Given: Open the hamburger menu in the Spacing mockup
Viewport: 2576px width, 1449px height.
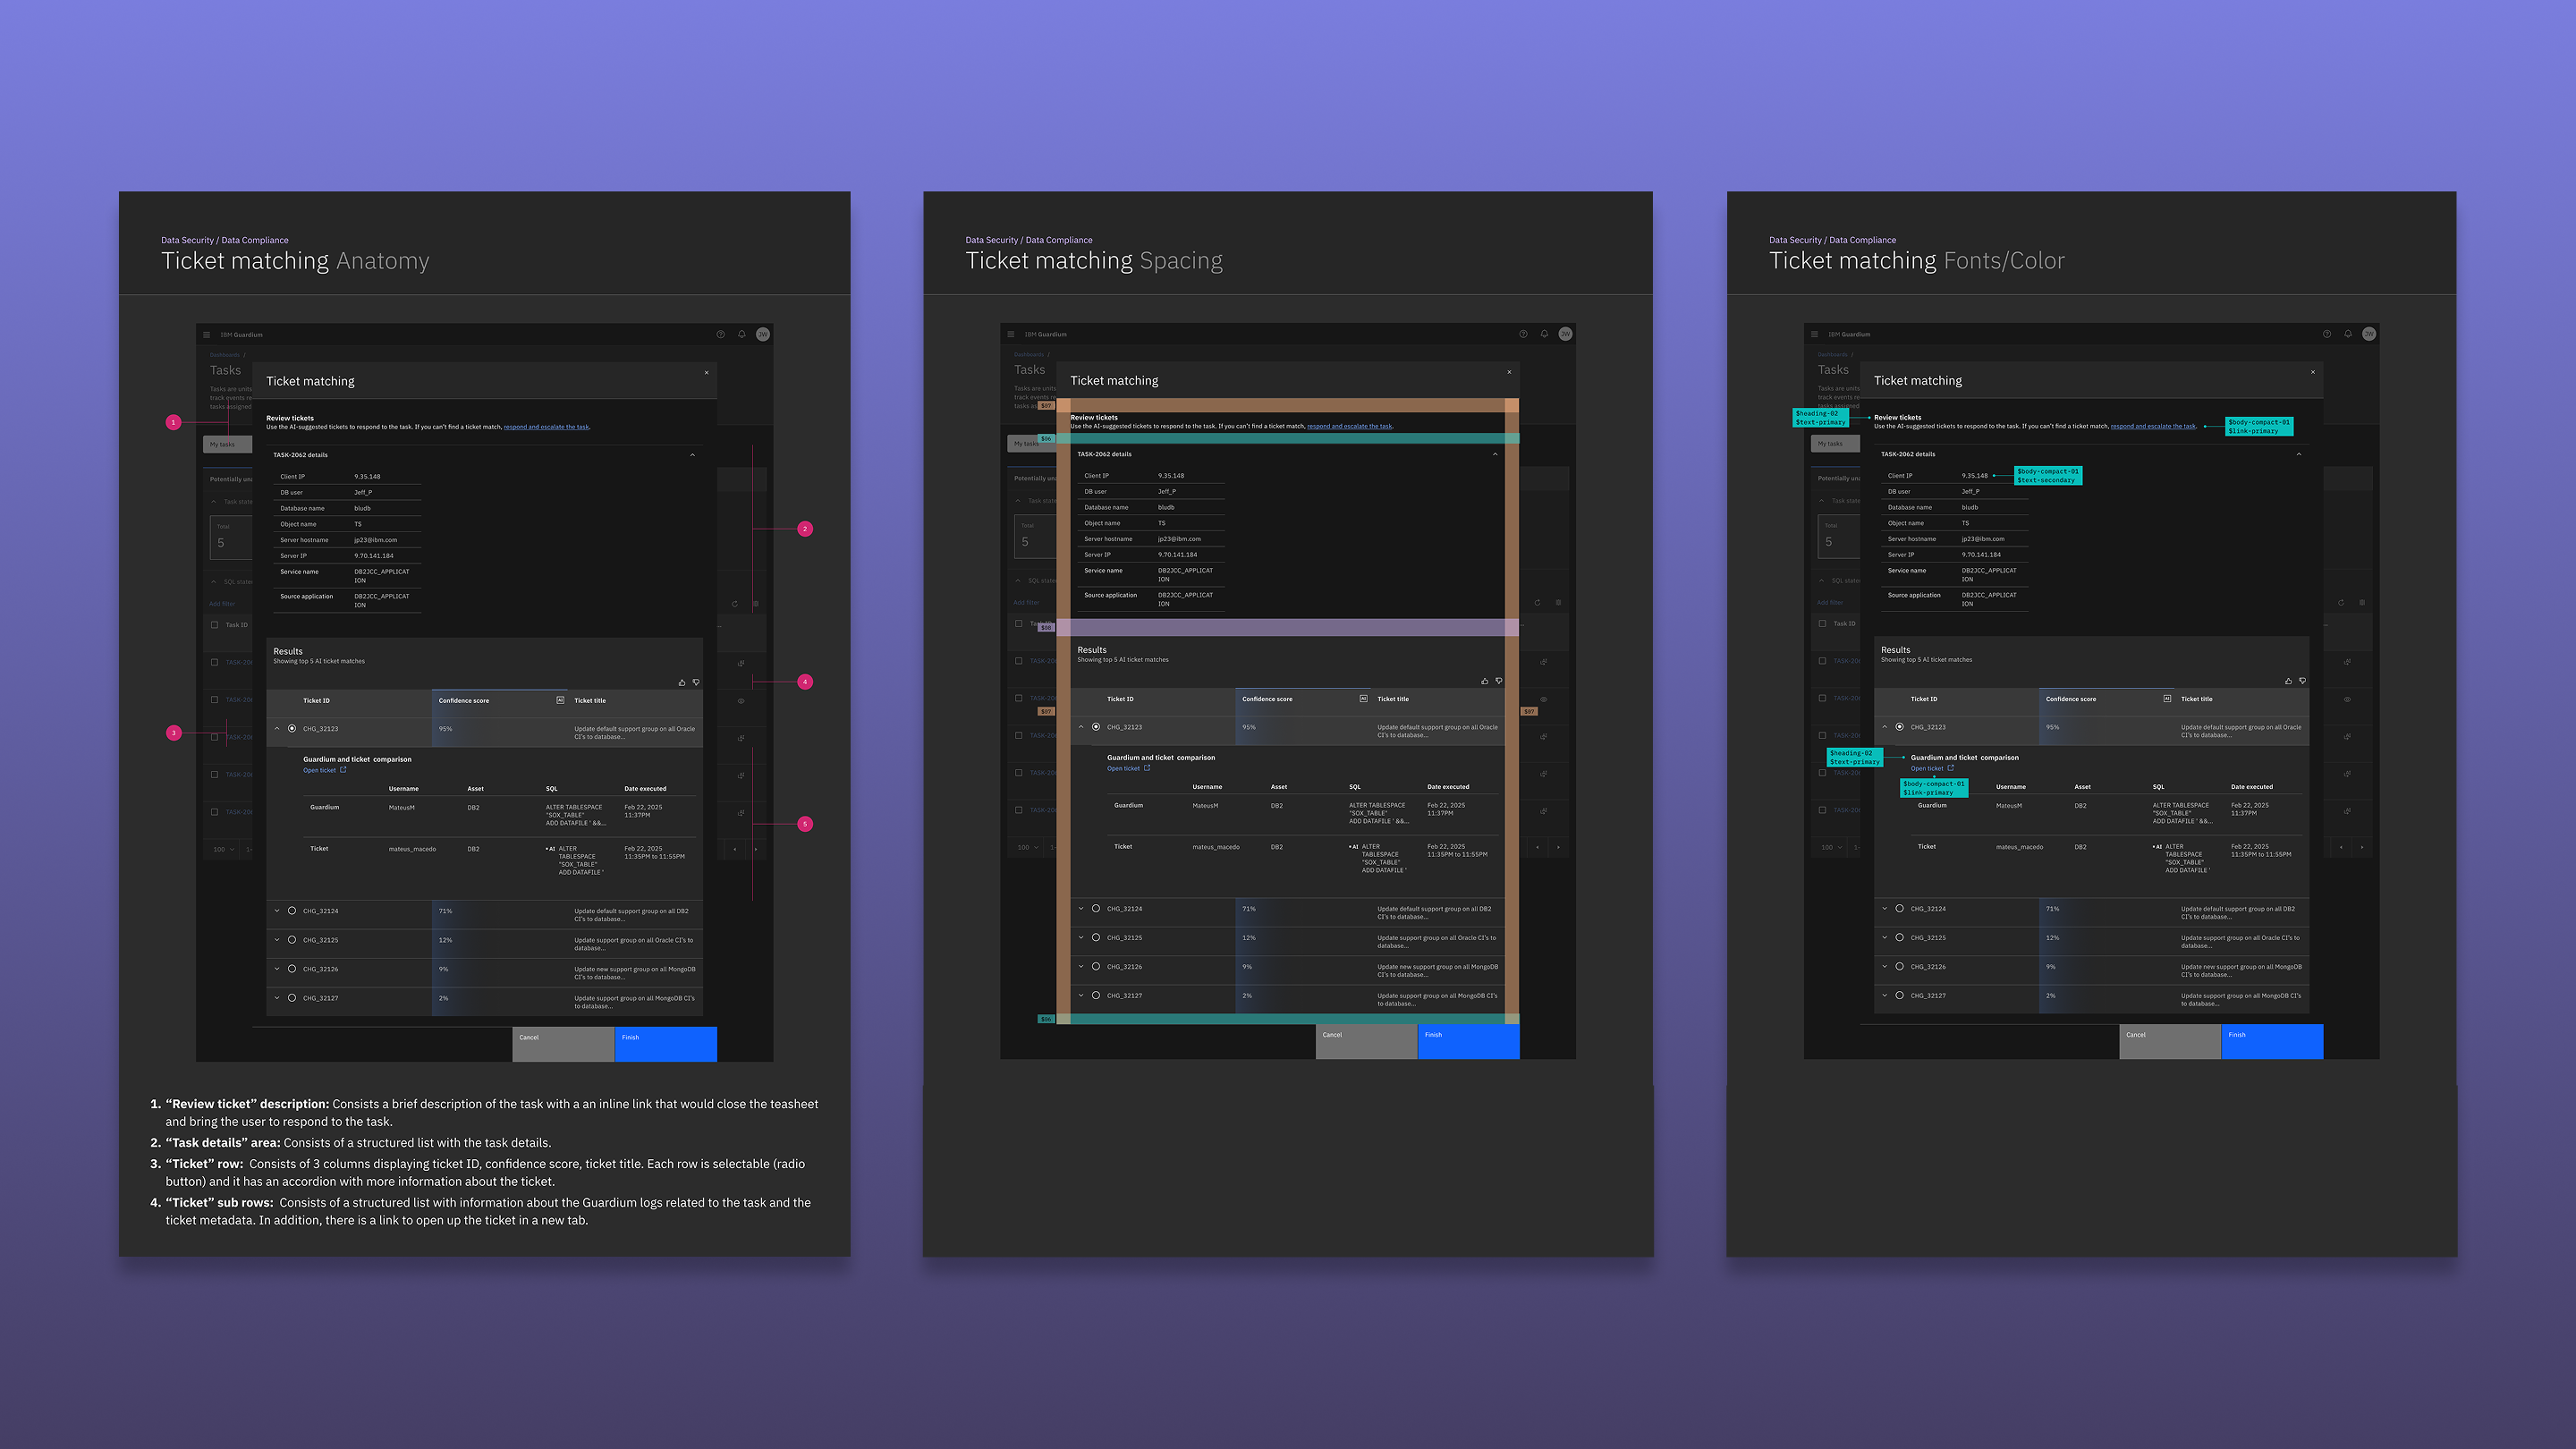Looking at the screenshot, I should tap(1011, 334).
